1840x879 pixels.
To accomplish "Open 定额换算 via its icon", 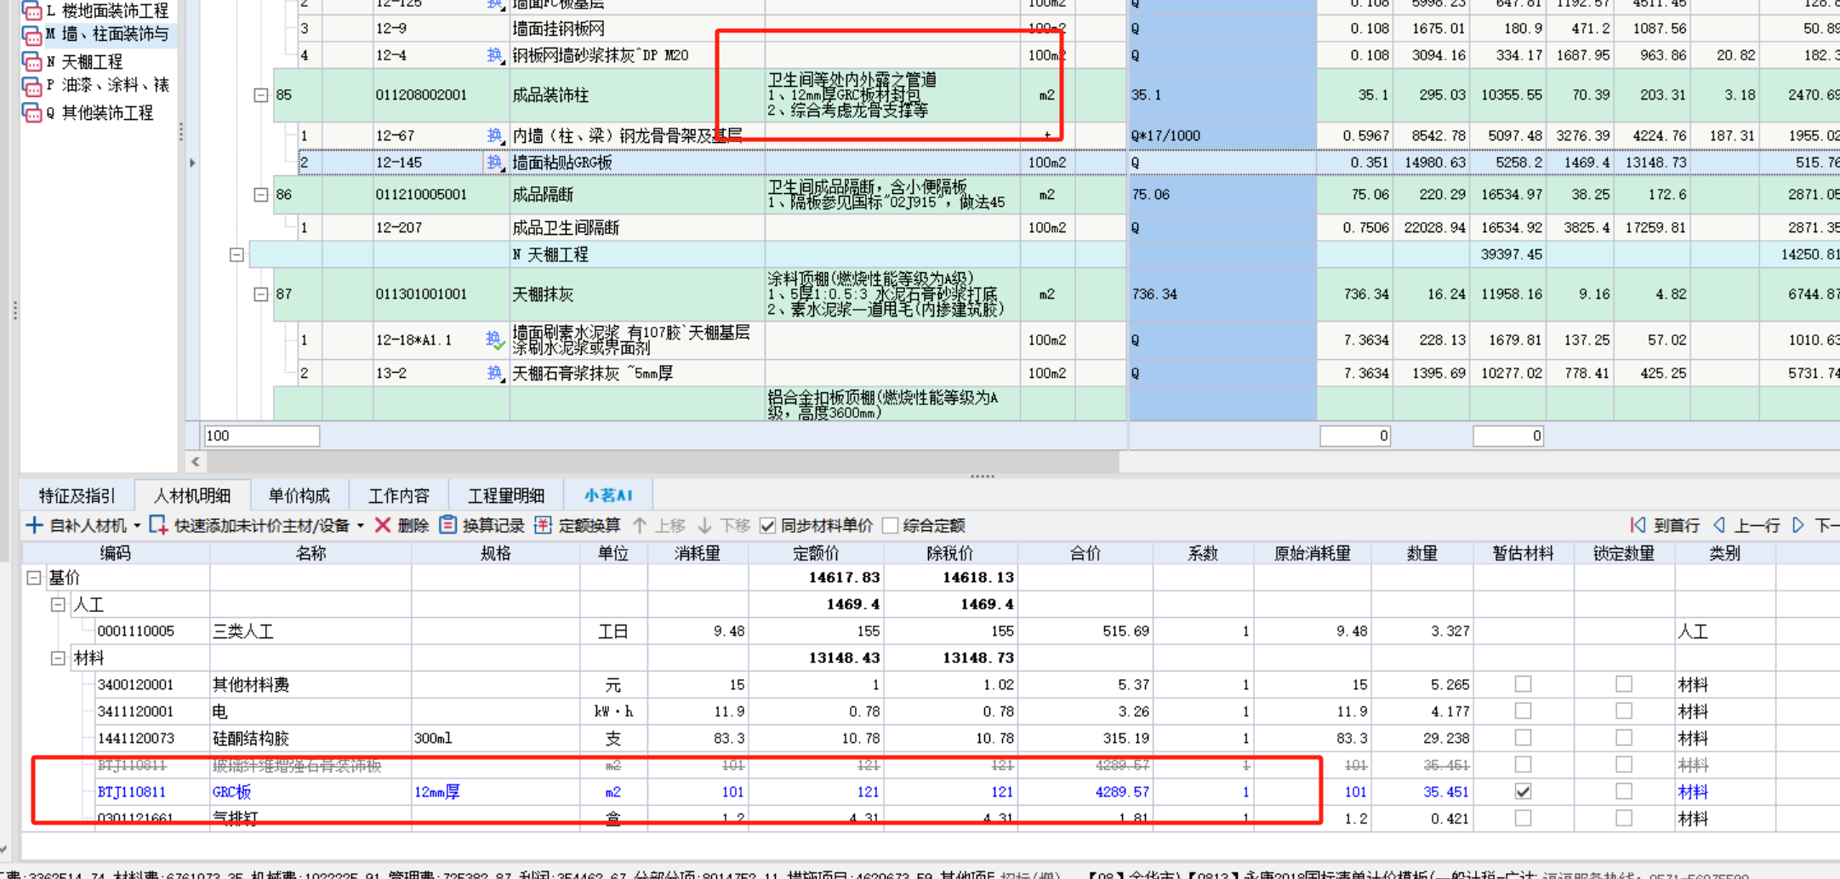I will (x=543, y=525).
